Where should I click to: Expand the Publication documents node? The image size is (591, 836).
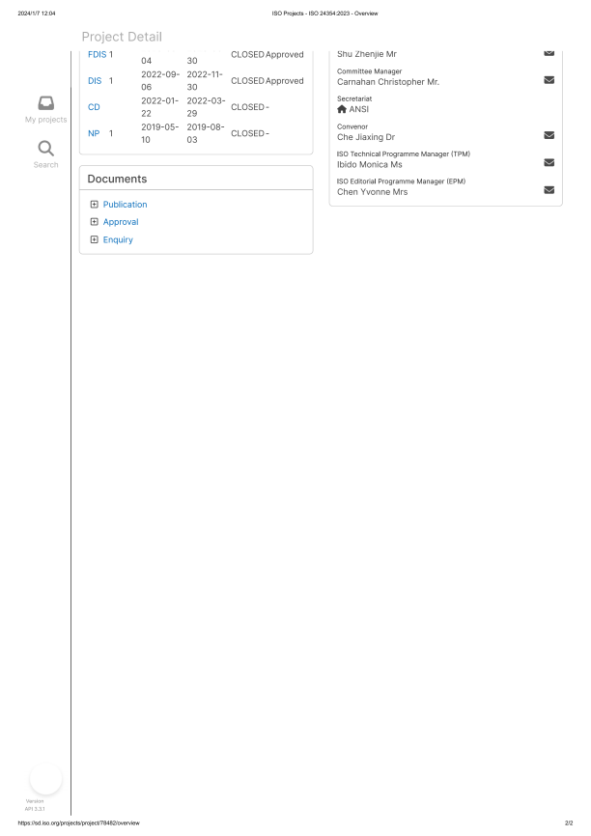point(94,205)
